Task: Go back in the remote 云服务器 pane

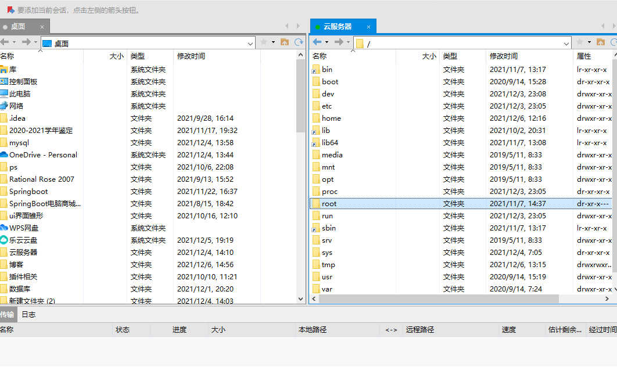Action: 317,42
